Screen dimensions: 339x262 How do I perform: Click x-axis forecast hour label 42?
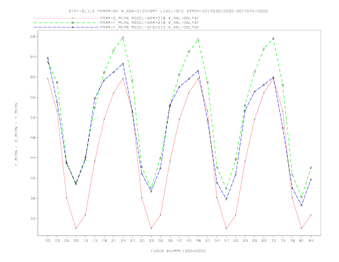tap(179, 241)
